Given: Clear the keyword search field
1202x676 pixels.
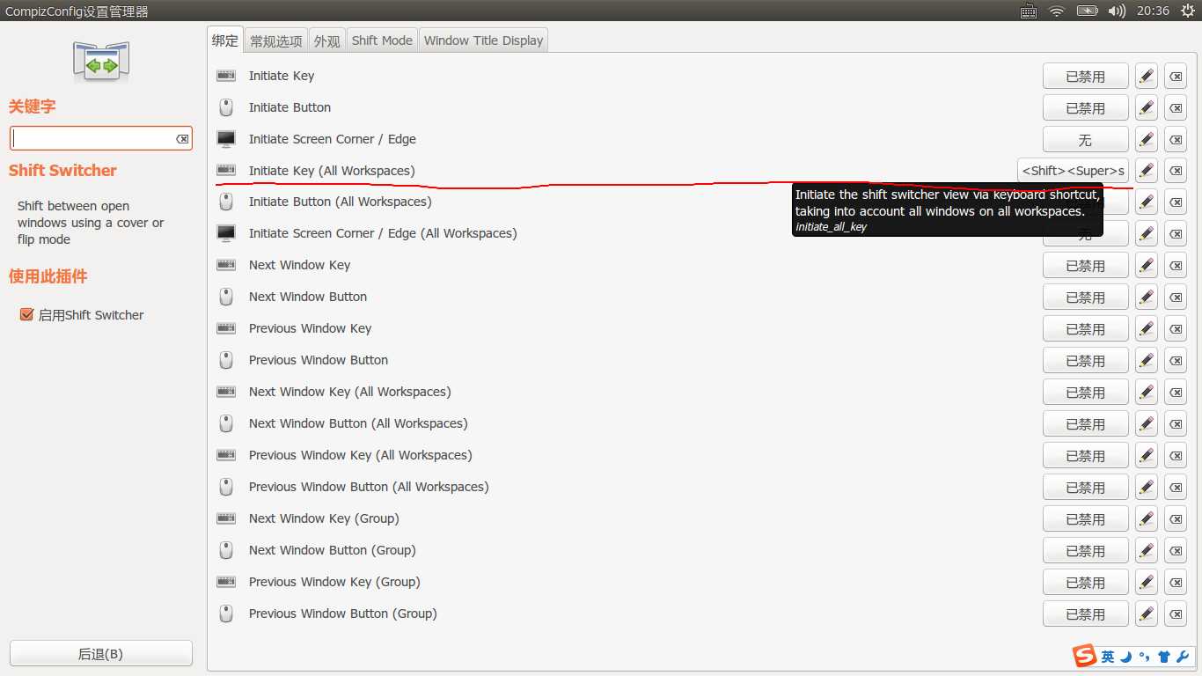Looking at the screenshot, I should coord(182,139).
